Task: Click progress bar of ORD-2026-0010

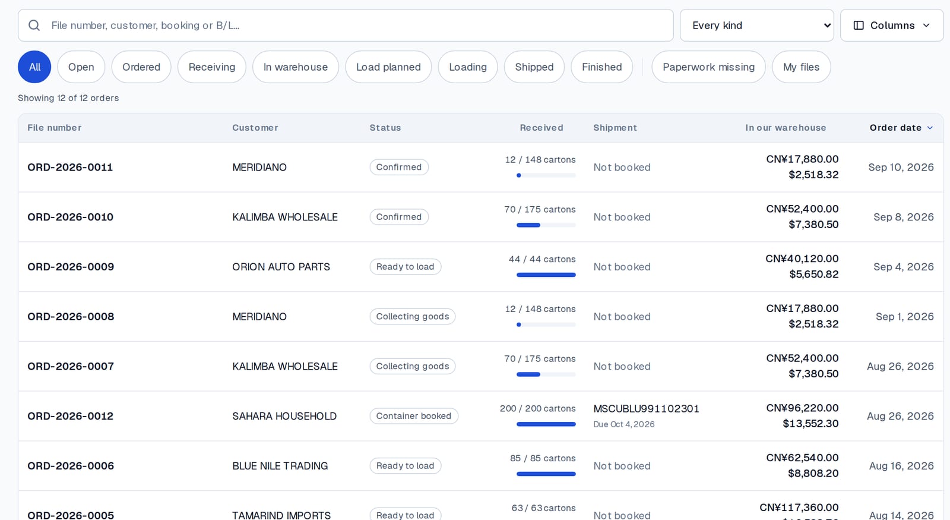Action: point(546,225)
